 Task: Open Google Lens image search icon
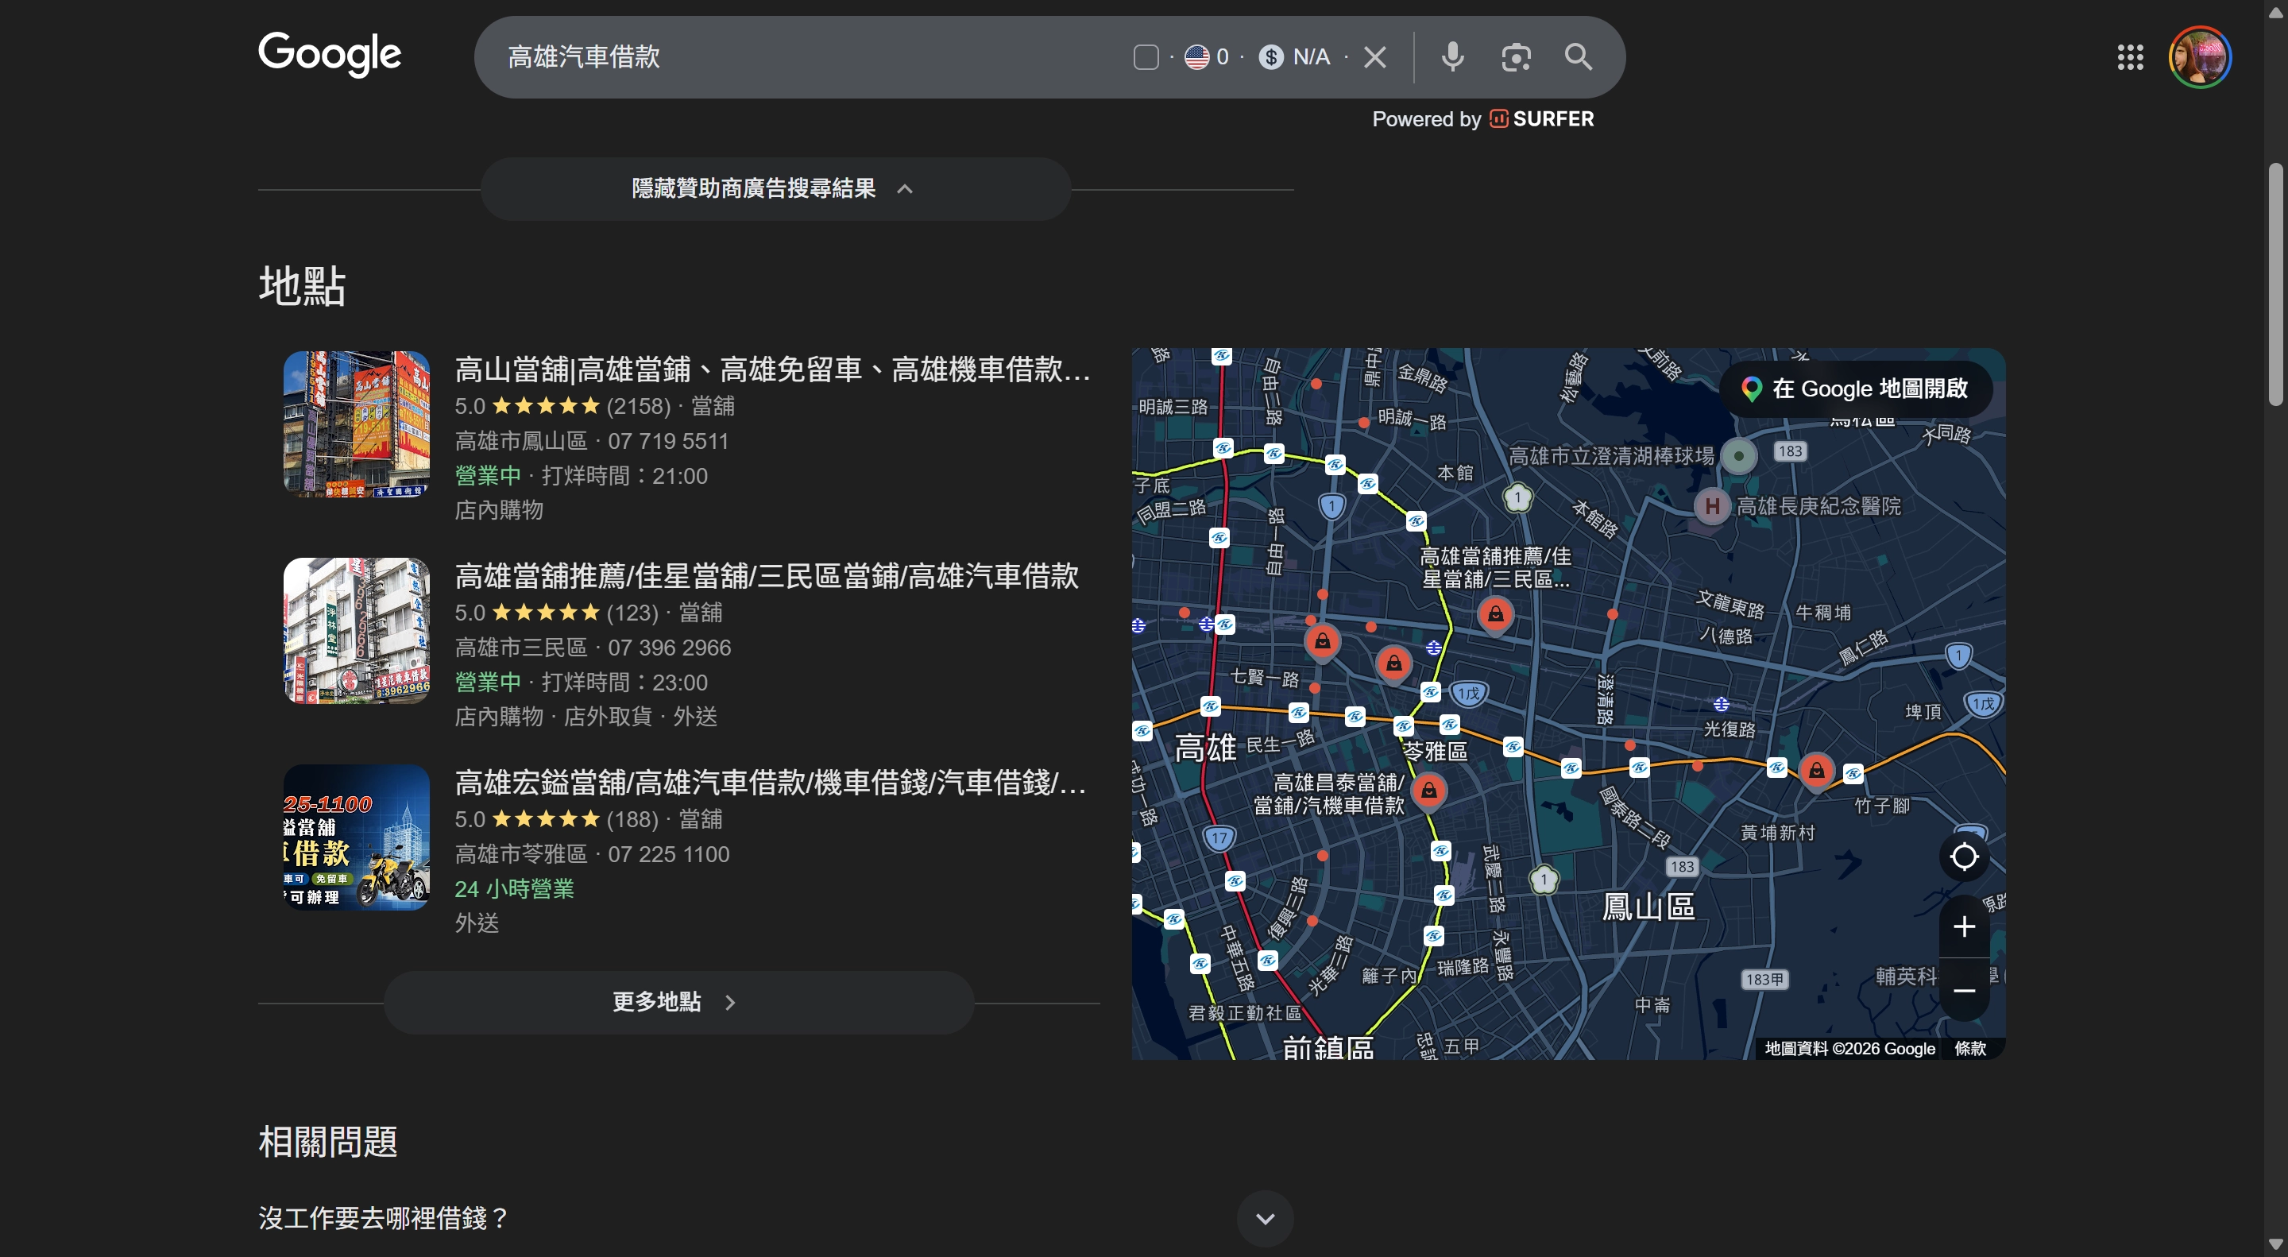click(x=1515, y=57)
